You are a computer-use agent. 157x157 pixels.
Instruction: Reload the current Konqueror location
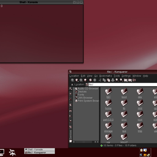tap(90, 80)
